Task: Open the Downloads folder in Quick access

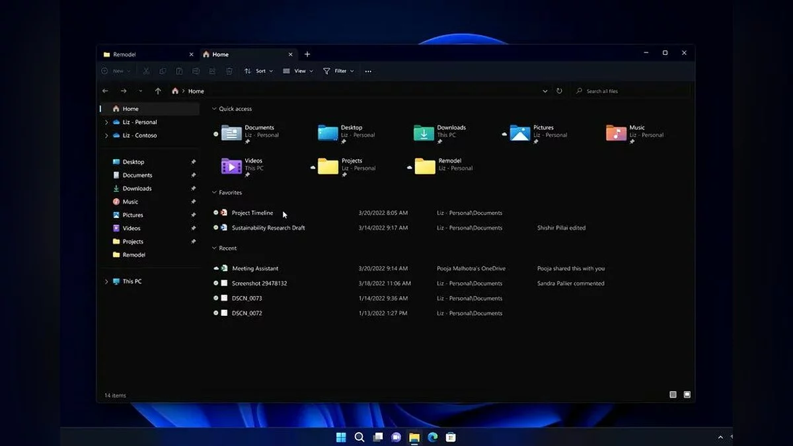Action: click(x=424, y=133)
